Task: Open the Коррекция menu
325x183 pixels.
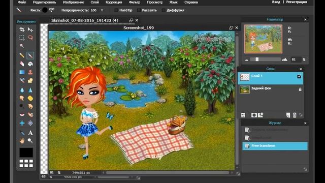Action: click(114, 2)
